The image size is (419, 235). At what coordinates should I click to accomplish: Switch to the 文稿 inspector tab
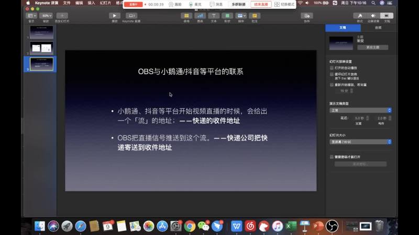tap(343, 28)
